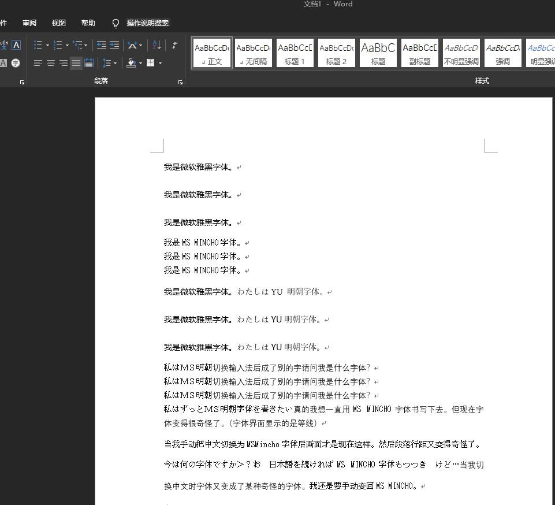Click the line starting 当我手动把中文切换为
Image resolution: width=555 pixels, height=505 pixels.
pyautogui.click(x=323, y=444)
